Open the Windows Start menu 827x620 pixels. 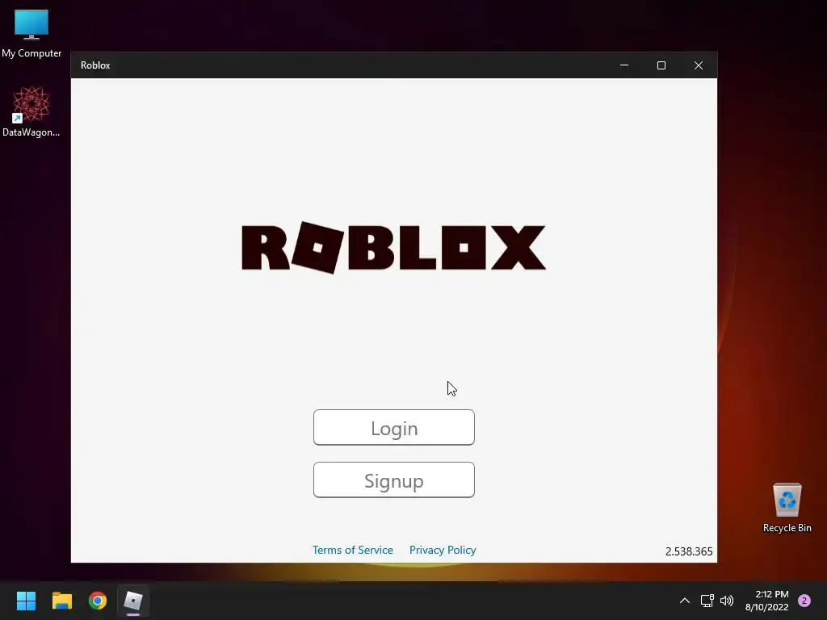(x=26, y=601)
